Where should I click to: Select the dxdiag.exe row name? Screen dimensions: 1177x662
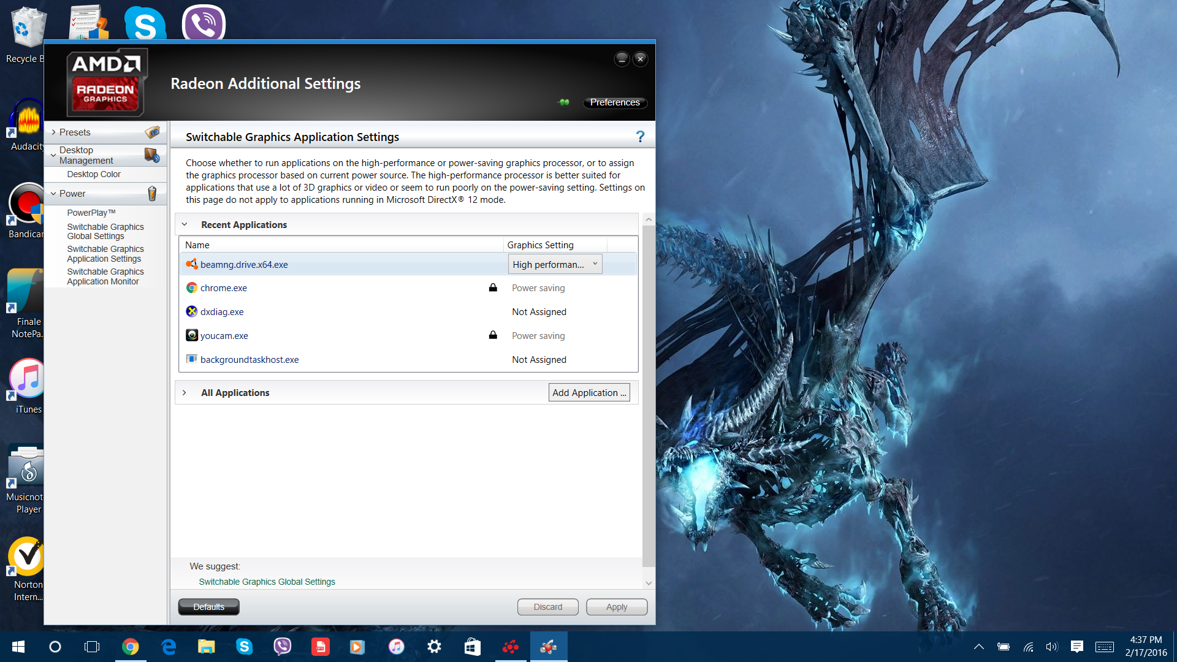222,311
